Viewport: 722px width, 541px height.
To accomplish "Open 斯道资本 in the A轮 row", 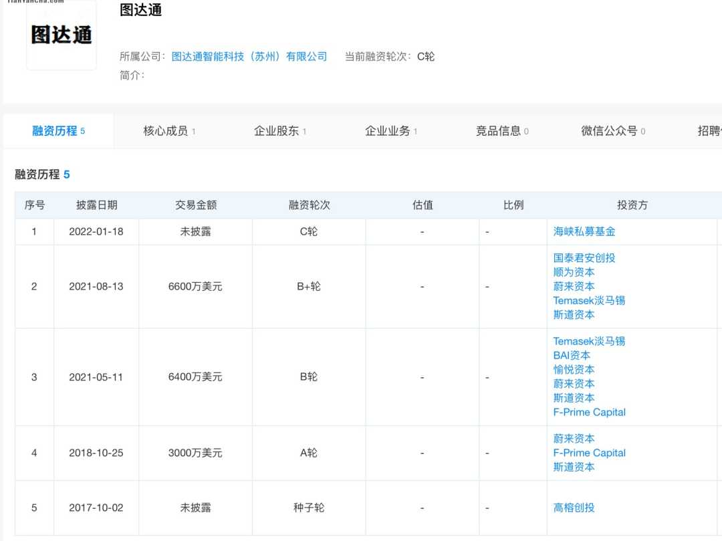I will click(x=574, y=467).
